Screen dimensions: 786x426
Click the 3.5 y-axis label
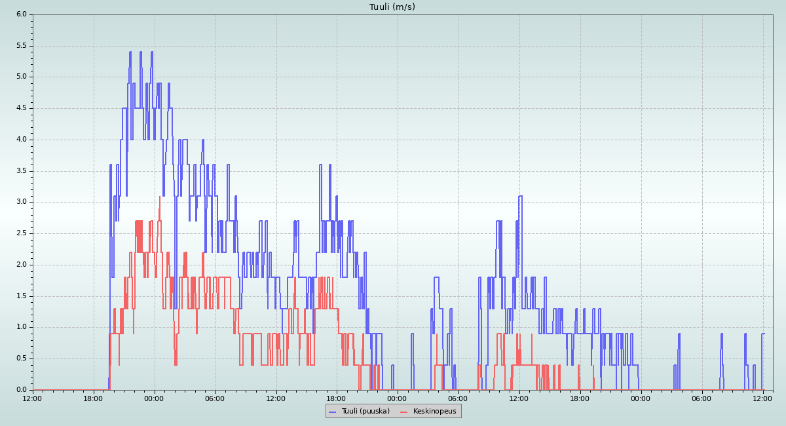point(22,171)
